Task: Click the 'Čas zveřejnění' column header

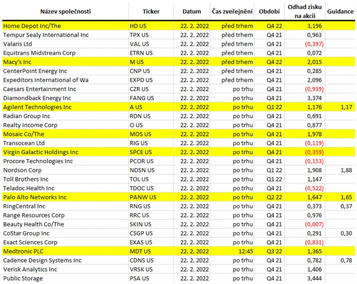Action: [232, 11]
